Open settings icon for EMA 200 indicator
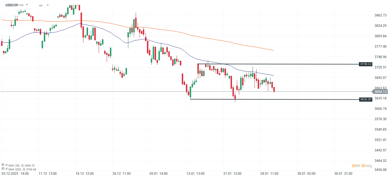391x178 pixels. 3,169
